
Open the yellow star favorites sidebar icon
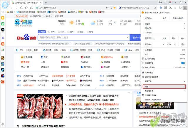click(x=3, y=18)
